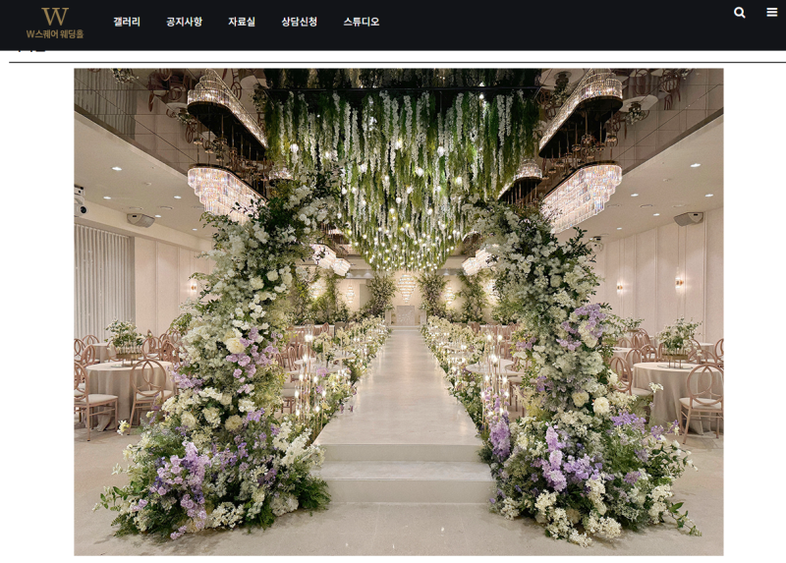Click the stage at the aisle's end

click(405, 315)
